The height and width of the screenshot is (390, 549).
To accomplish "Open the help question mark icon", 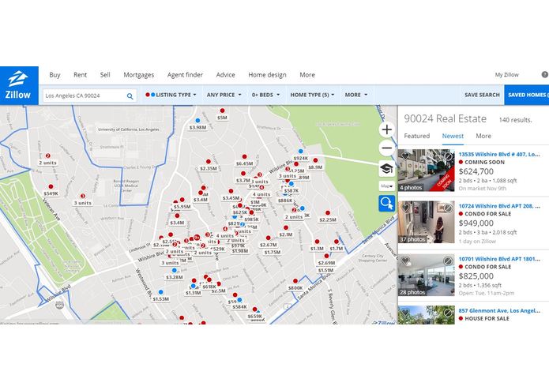I will coord(545,74).
